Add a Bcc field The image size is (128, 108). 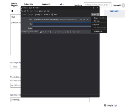point(84,19)
